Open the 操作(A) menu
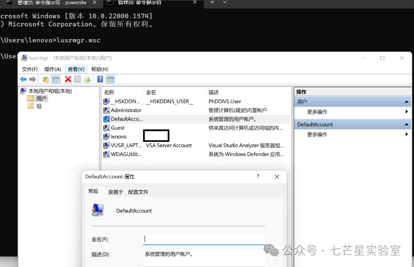The image size is (414, 267). (53, 69)
